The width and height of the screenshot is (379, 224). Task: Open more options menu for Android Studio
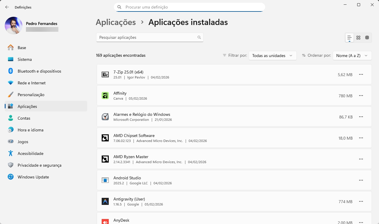[x=361, y=180]
